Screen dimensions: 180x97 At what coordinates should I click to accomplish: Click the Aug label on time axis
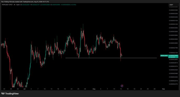pos(94,89)
